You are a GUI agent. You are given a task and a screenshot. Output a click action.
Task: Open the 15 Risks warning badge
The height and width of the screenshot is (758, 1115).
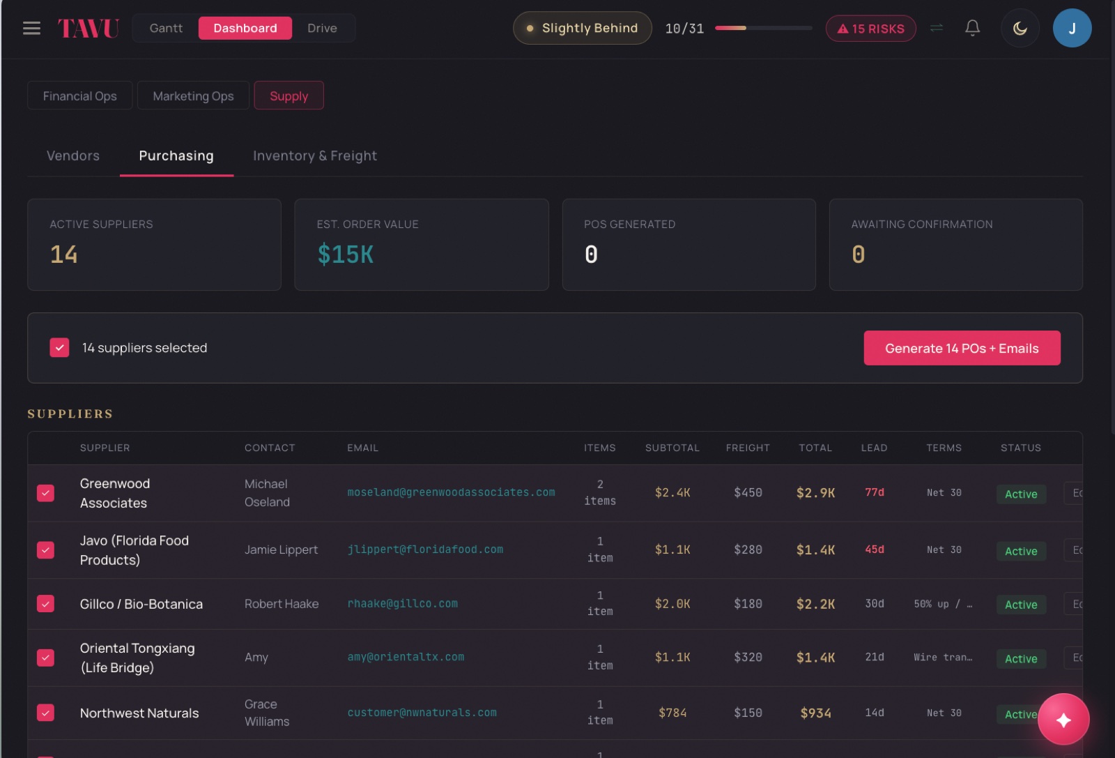coord(871,29)
